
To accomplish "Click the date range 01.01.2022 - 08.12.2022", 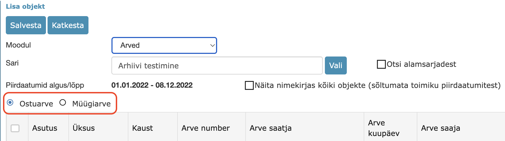I will [152, 85].
